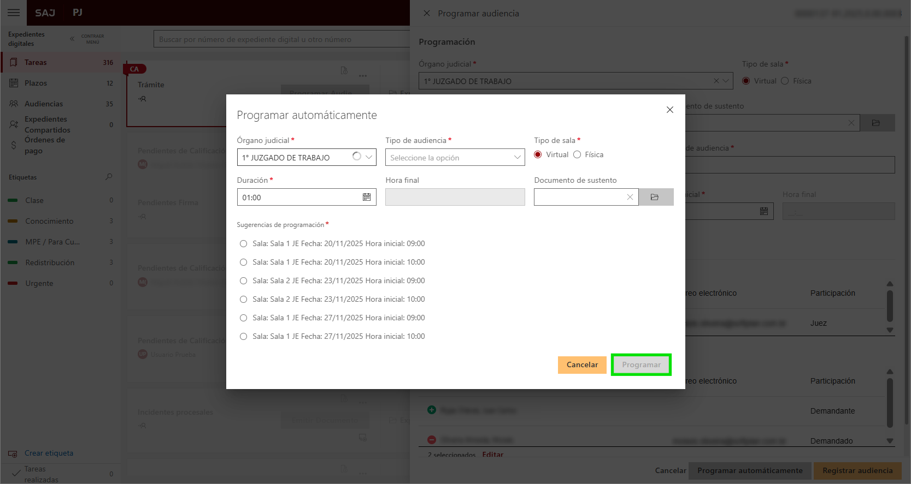Close the Programar automáticamente dialog
Image resolution: width=911 pixels, height=484 pixels.
click(669, 110)
